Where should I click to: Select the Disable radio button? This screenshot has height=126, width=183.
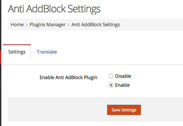tap(111, 76)
